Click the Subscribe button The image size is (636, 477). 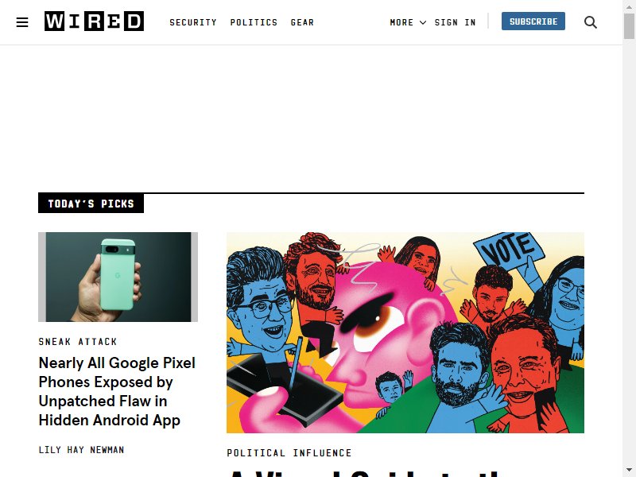[533, 21]
